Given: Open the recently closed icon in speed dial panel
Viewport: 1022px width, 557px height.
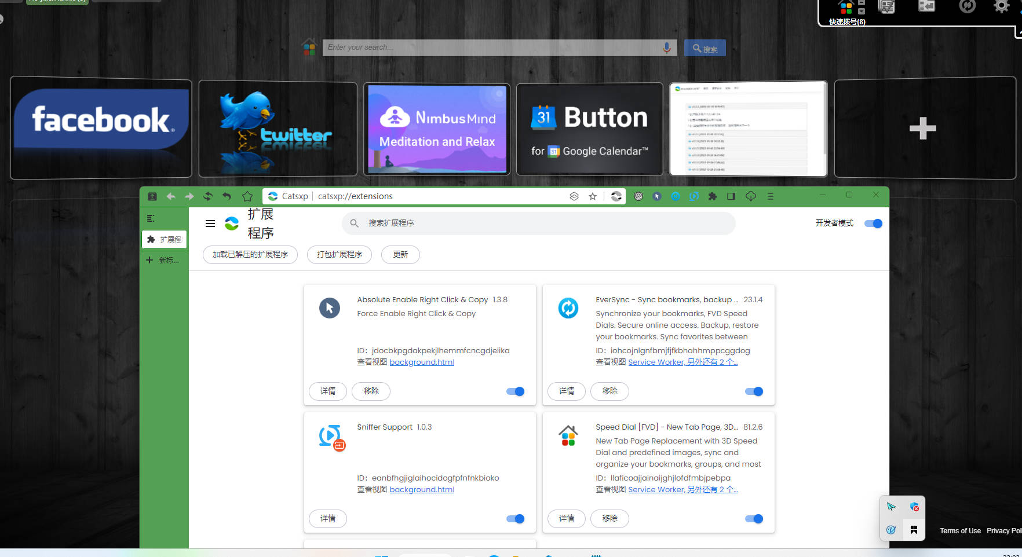Looking at the screenshot, I should tap(927, 6).
